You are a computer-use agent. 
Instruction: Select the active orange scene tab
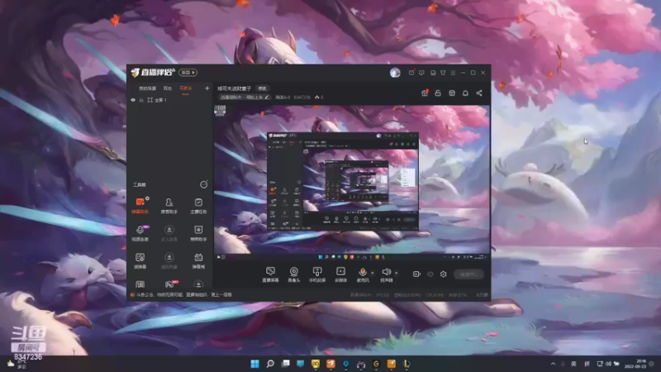click(186, 88)
